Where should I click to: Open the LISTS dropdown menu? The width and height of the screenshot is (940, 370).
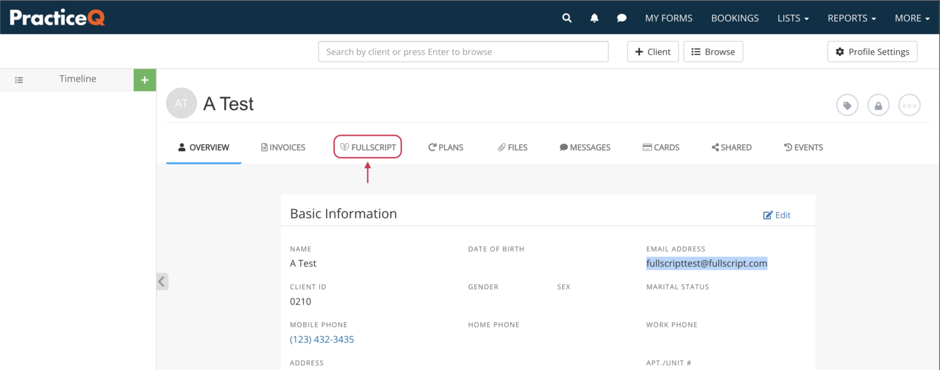[793, 18]
